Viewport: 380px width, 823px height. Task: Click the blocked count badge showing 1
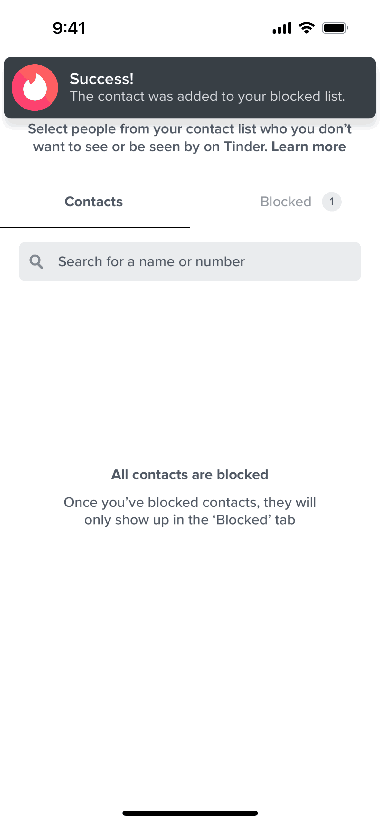click(x=331, y=202)
